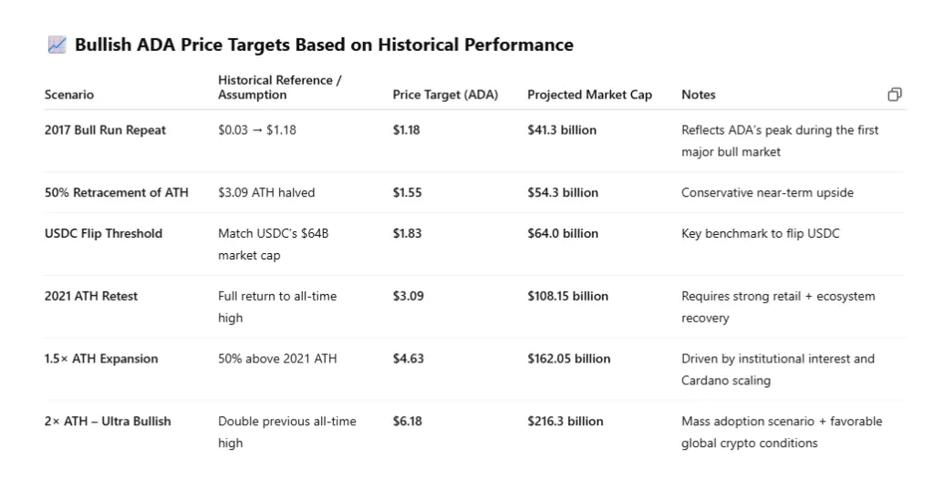
Task: Click the 2021 ATH Retest scenario
Action: click(91, 296)
